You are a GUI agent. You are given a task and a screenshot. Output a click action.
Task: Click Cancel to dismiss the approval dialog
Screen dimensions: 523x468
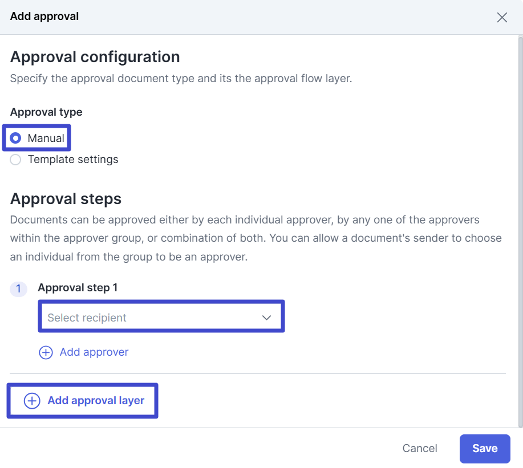pos(419,449)
